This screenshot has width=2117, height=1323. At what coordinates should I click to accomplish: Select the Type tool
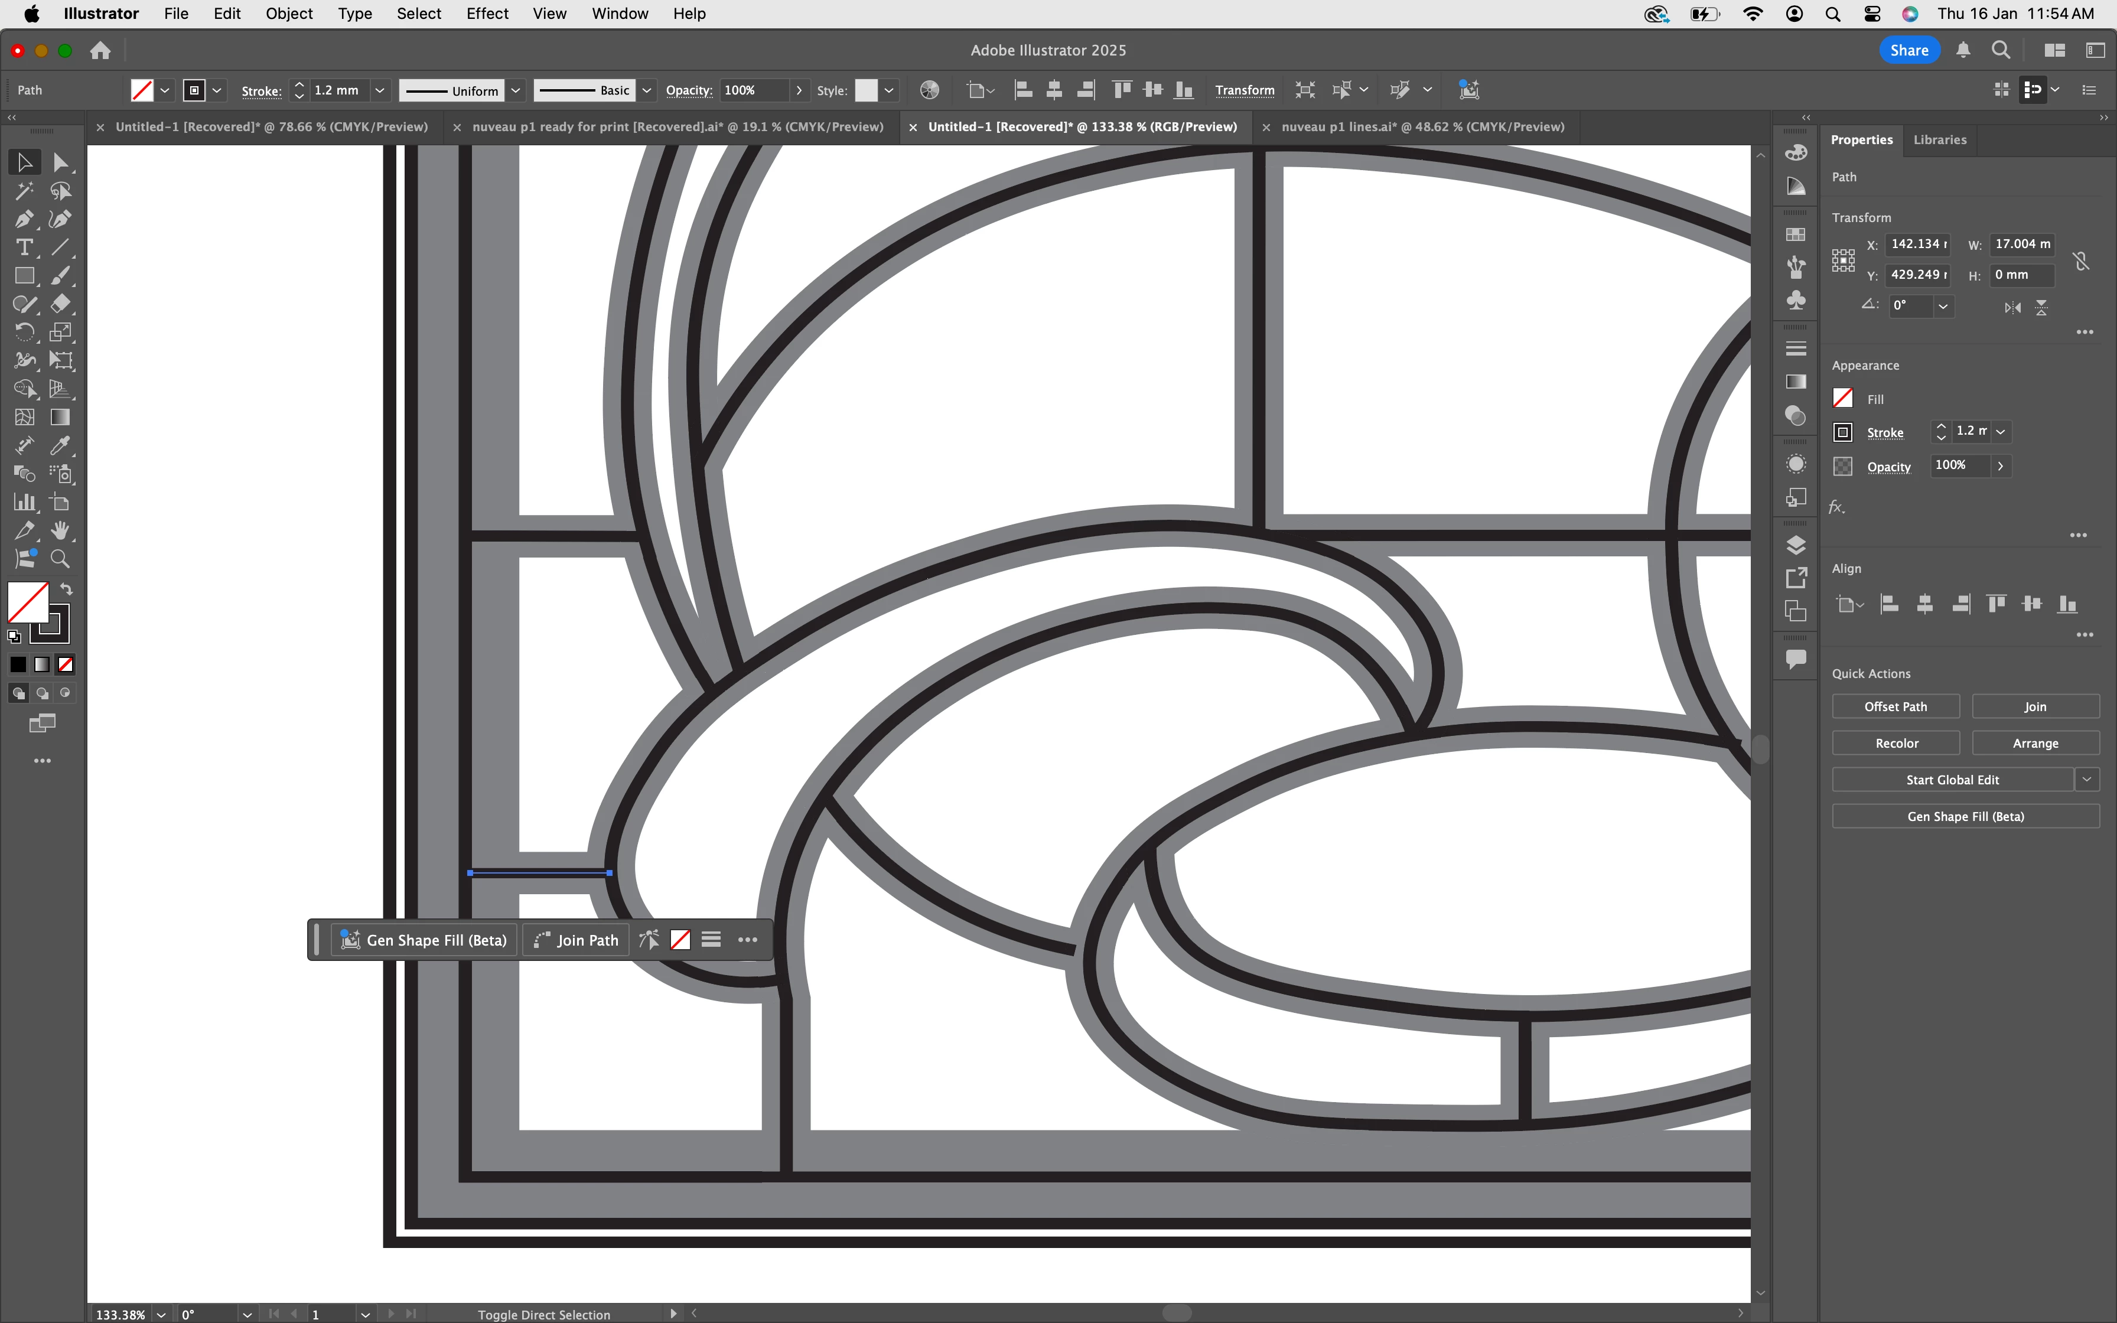(x=24, y=247)
